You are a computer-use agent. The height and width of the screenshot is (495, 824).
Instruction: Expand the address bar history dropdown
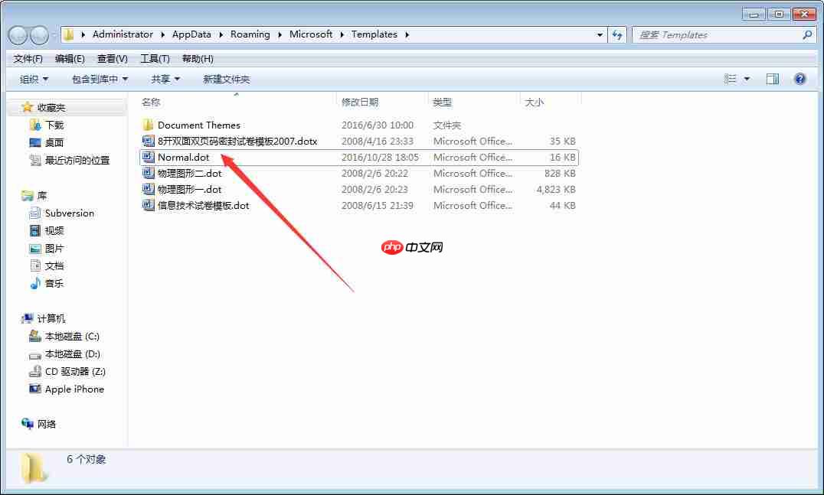click(600, 34)
